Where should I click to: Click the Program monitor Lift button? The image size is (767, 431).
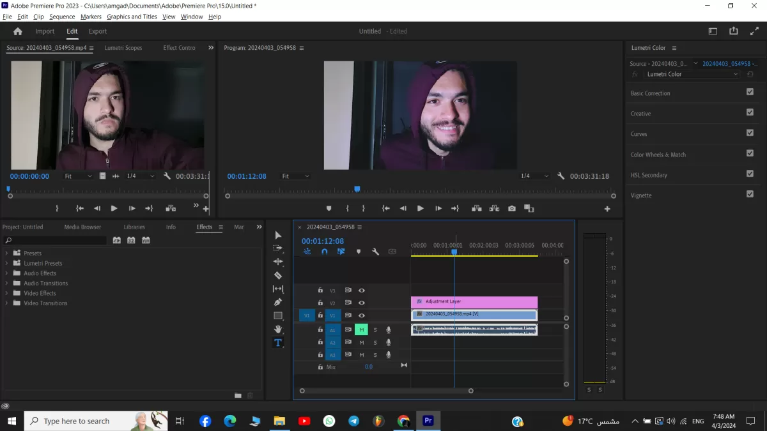476,208
